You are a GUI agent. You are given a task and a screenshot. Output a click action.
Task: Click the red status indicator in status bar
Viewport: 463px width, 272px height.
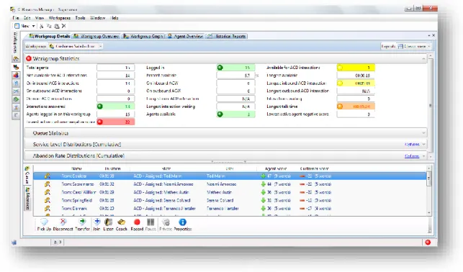click(x=428, y=242)
